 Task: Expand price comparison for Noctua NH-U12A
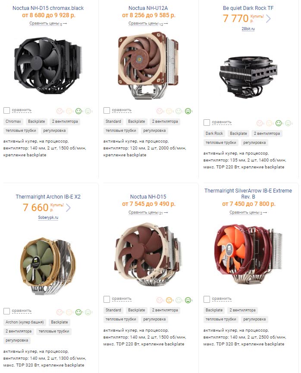tap(148, 24)
